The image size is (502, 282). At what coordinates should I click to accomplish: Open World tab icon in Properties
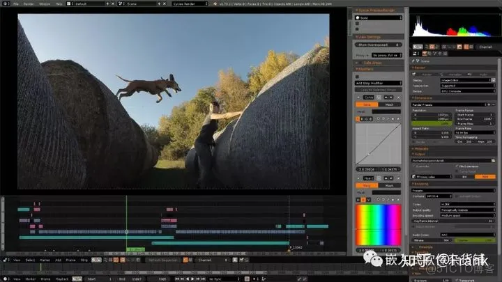(440, 54)
